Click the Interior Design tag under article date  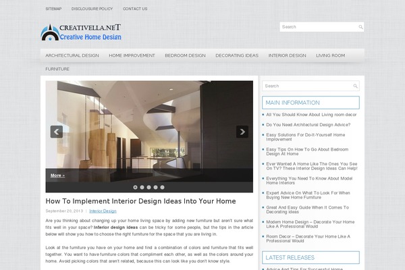point(103,211)
